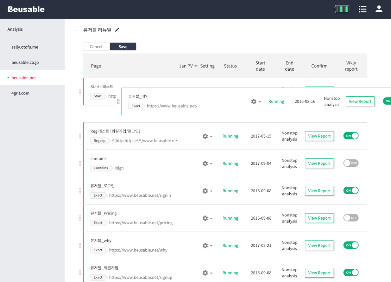This screenshot has height=282, width=391.
Task: Open the Jan PV column dropdown
Action: tap(188, 66)
